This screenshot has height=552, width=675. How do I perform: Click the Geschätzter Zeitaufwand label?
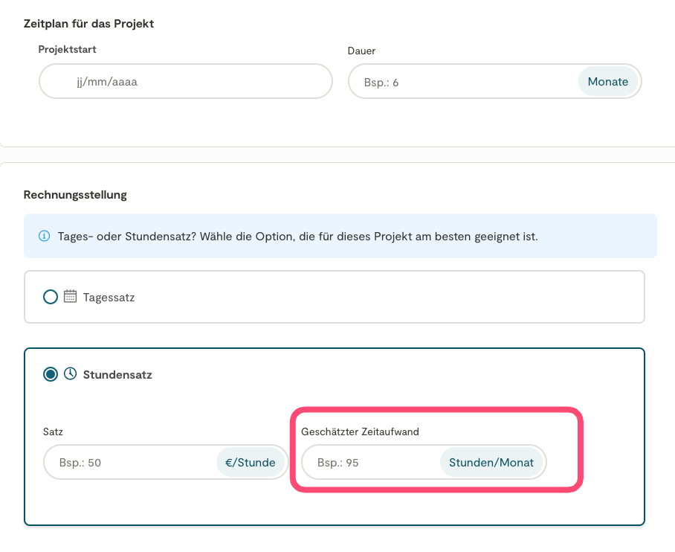pyautogui.click(x=360, y=431)
